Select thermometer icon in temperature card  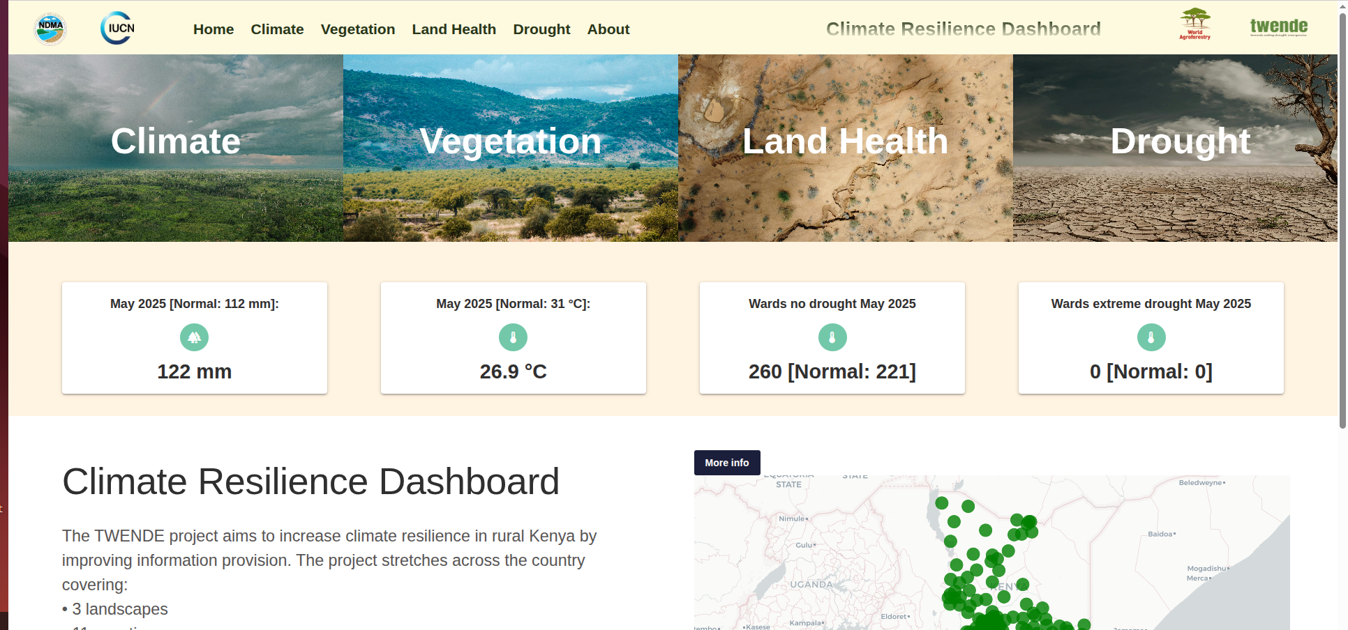point(514,337)
